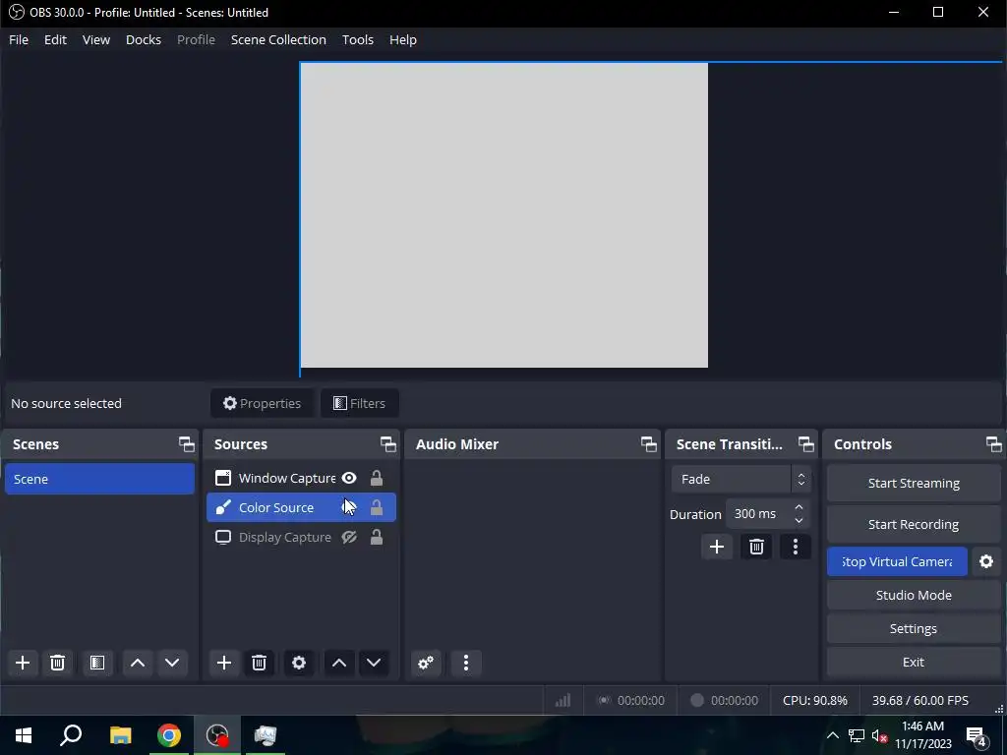The height and width of the screenshot is (755, 1007).
Task: Open the View menu
Action: (x=96, y=39)
